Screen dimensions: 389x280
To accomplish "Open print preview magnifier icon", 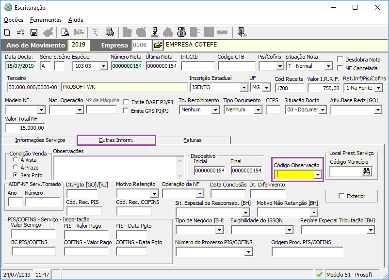I will point(65,32).
